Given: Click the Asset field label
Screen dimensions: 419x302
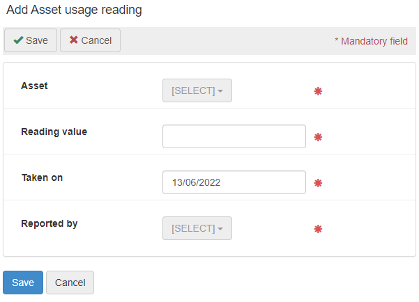Looking at the screenshot, I should 34,86.
